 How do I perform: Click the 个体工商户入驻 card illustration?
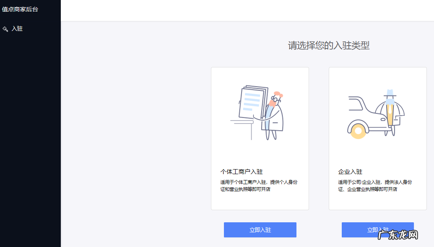coord(260,111)
